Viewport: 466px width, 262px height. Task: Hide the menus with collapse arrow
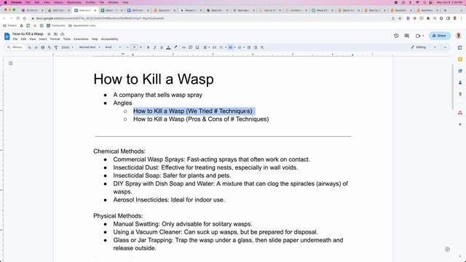445,47
